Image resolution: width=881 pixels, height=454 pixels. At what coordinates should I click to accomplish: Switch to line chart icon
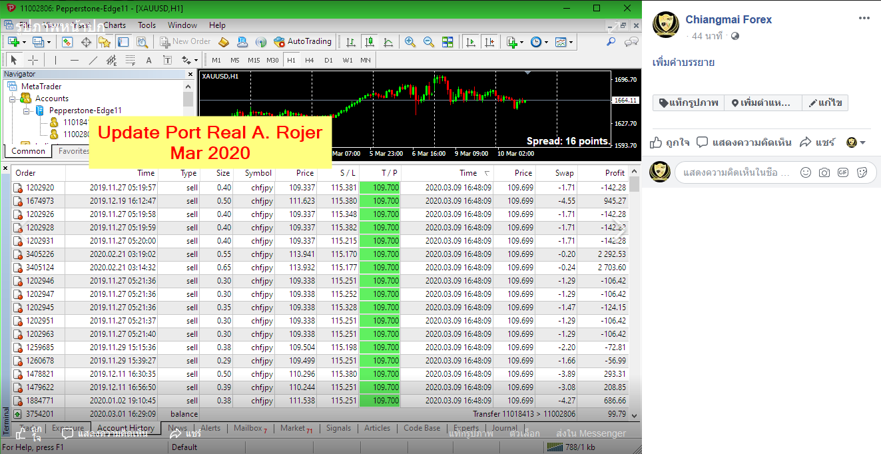[388, 42]
